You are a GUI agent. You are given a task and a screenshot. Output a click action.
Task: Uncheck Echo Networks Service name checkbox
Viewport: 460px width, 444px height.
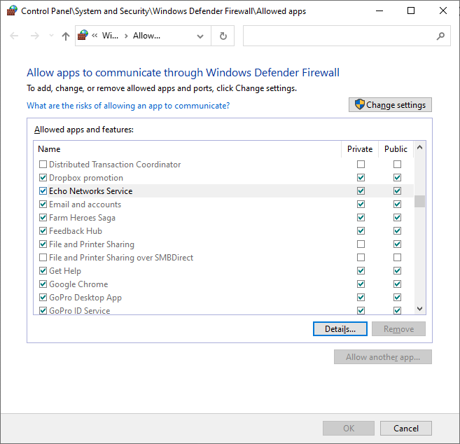pyautogui.click(x=43, y=190)
